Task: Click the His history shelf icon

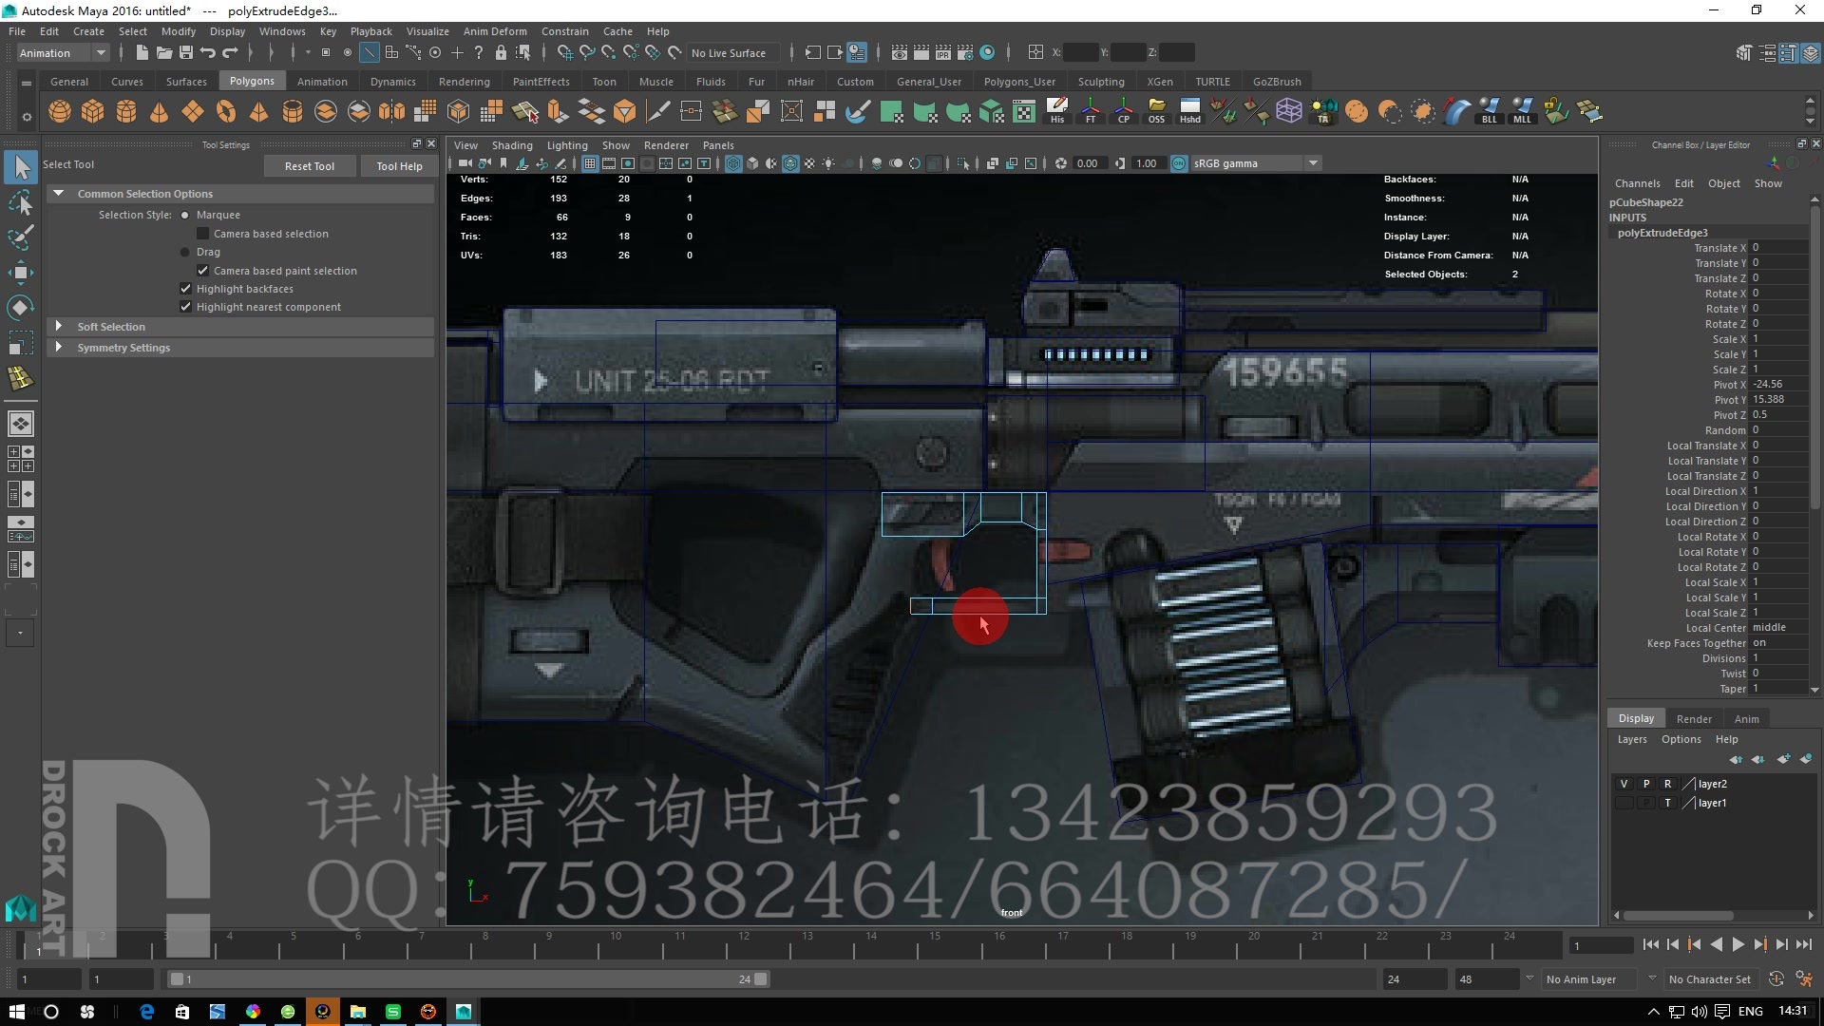Action: (x=1057, y=111)
